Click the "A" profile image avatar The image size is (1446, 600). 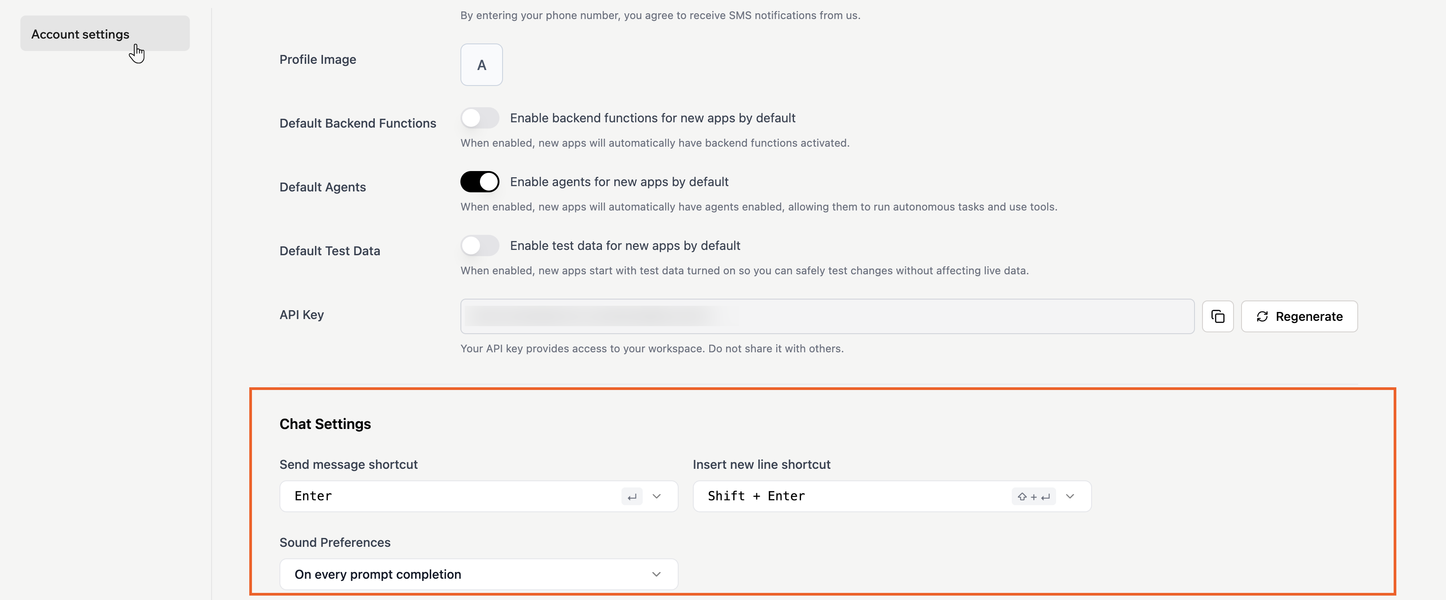(481, 64)
